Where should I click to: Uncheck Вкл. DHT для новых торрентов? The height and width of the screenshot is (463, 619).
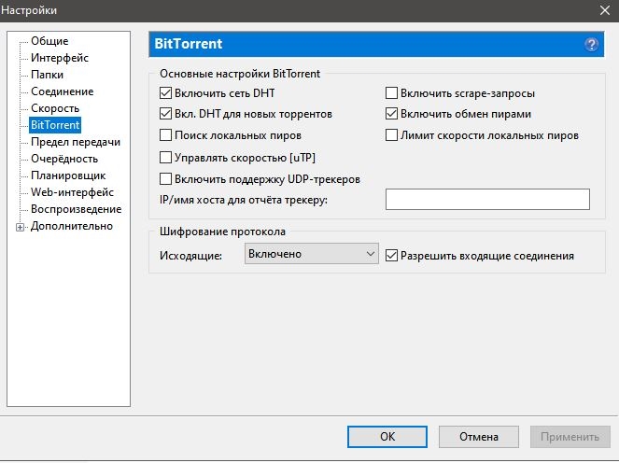tap(166, 114)
